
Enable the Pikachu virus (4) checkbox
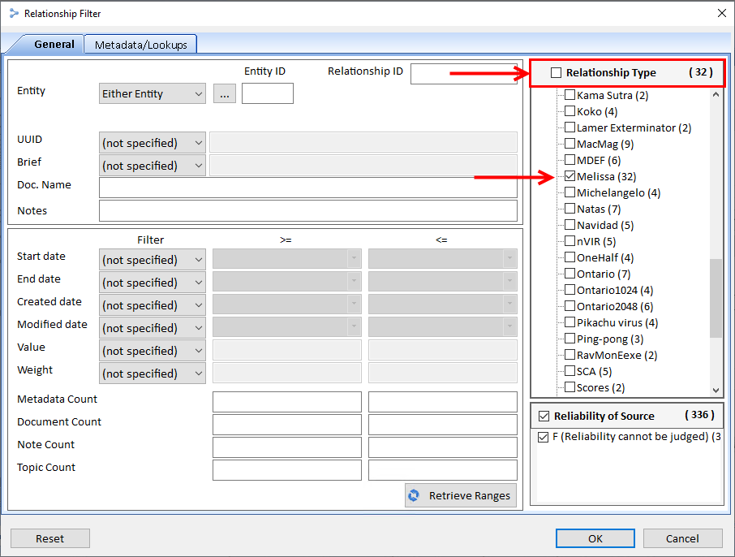click(x=570, y=322)
